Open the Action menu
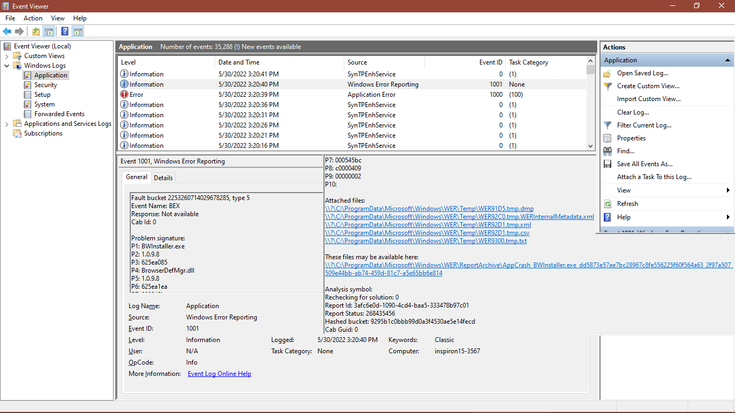Screen dimensions: 735x413 33,18
